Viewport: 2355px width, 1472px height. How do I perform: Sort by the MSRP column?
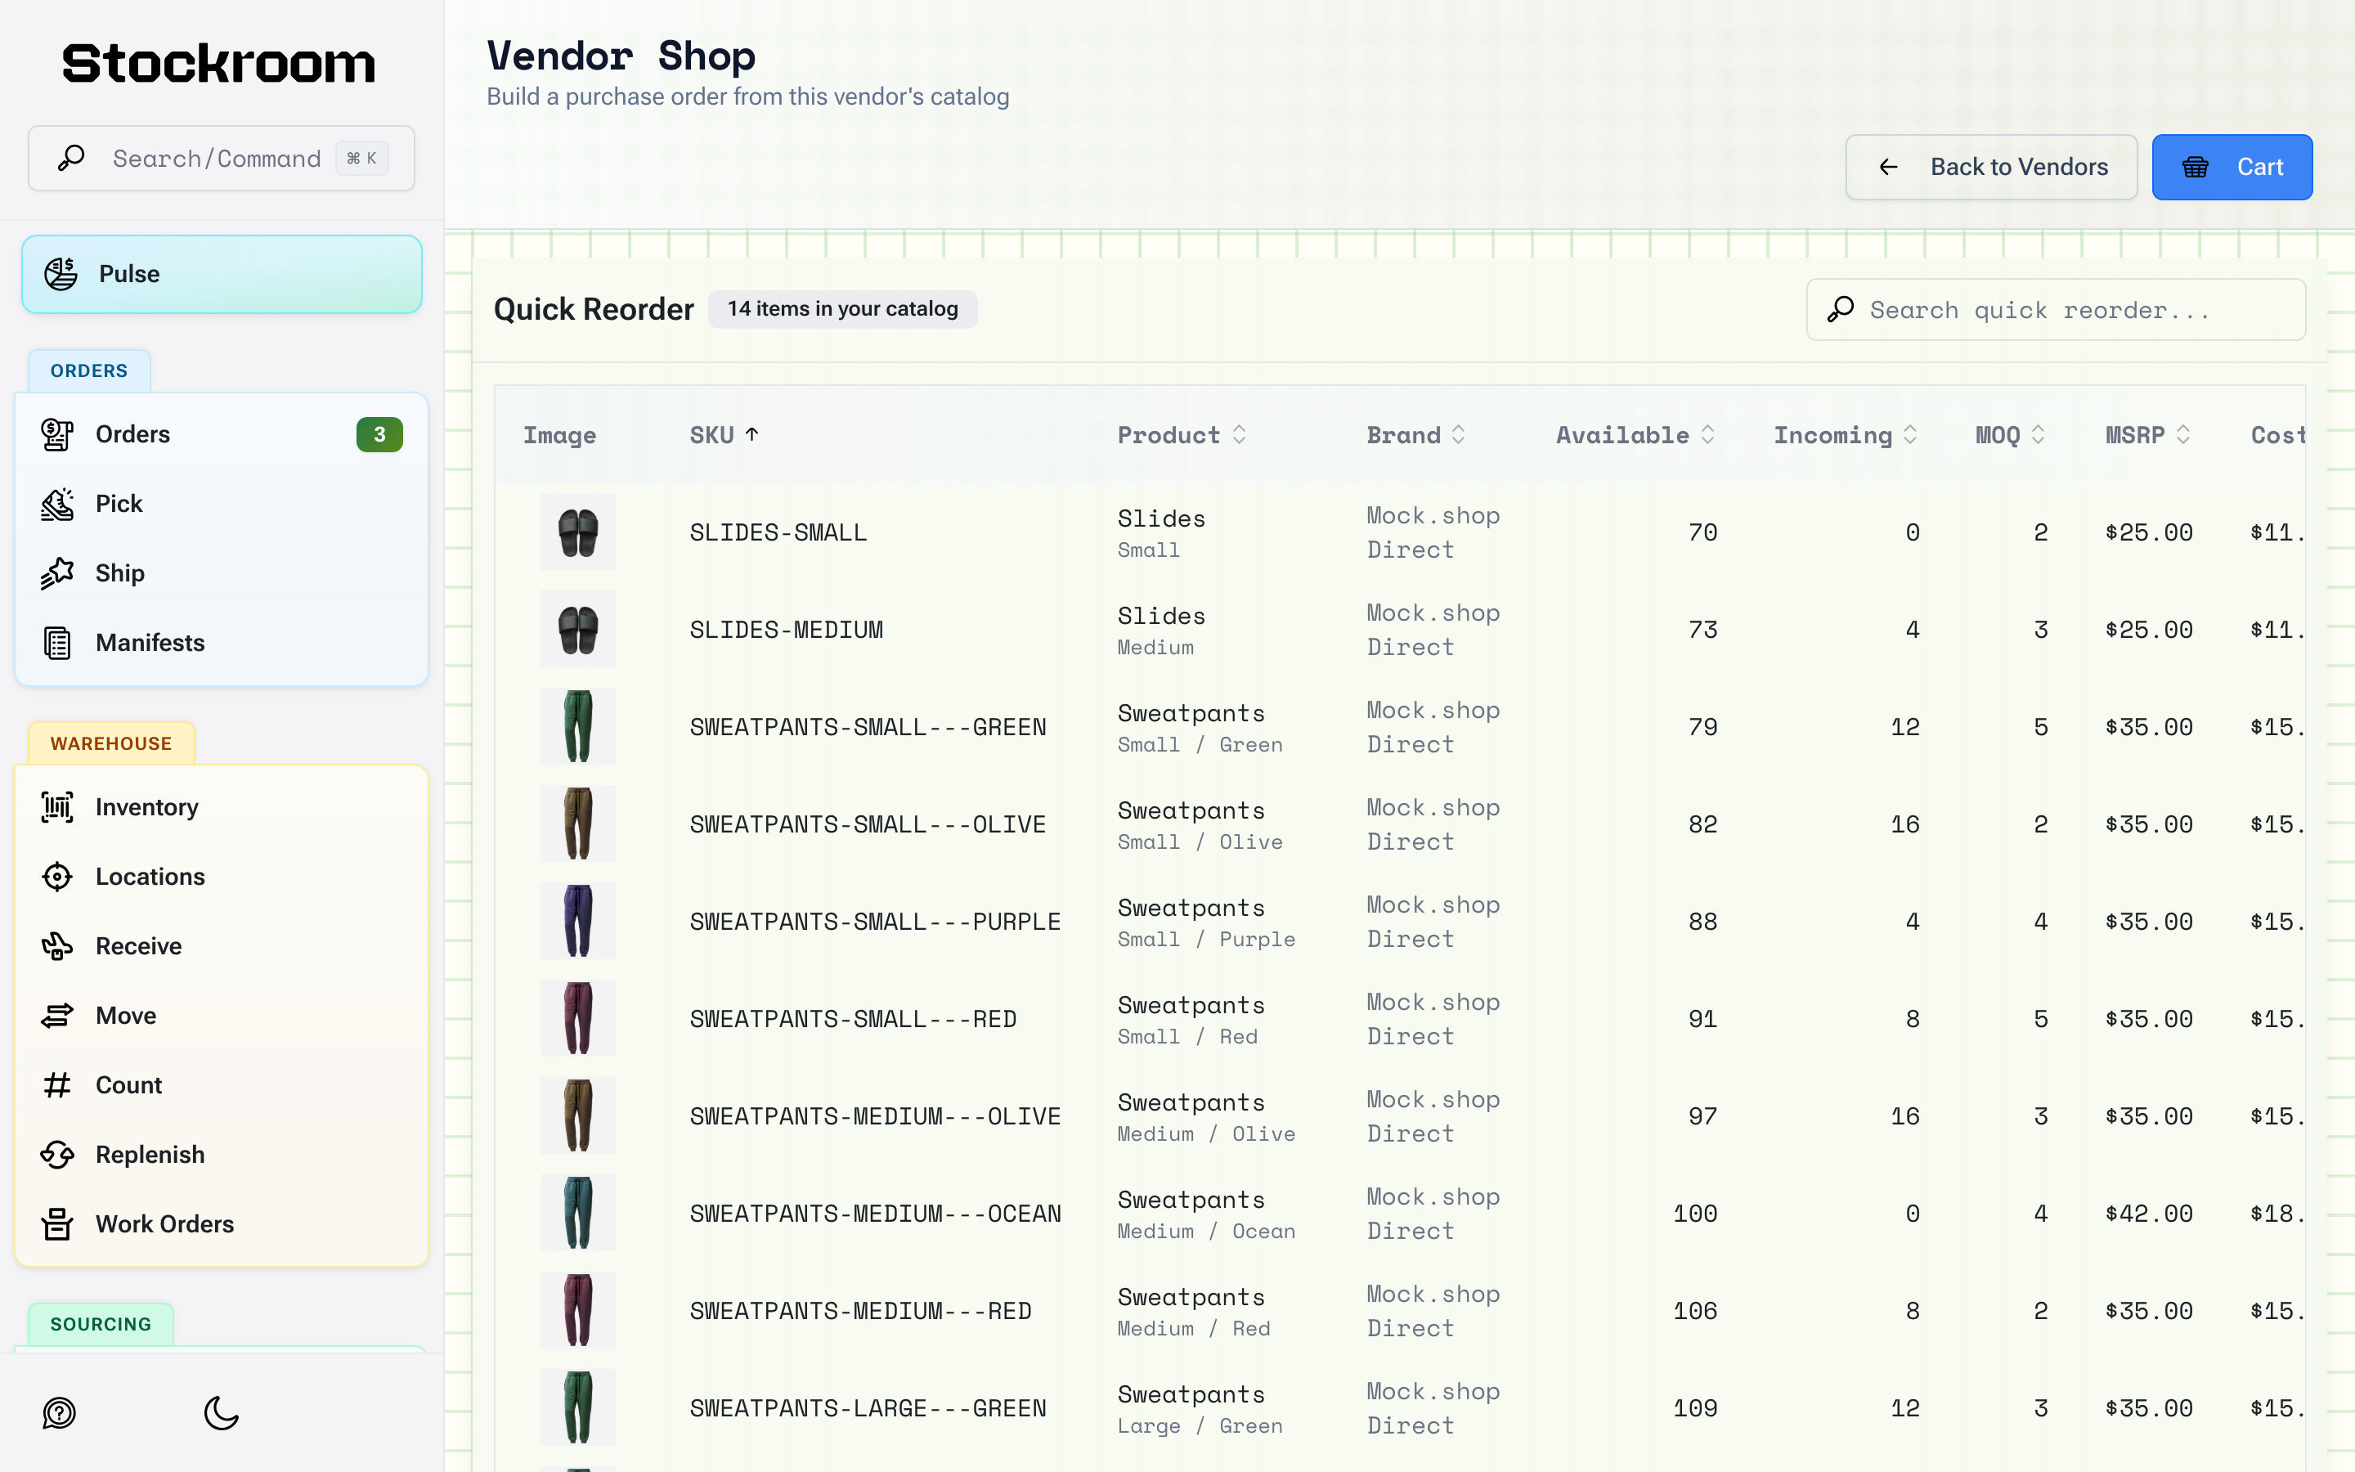tap(2148, 434)
